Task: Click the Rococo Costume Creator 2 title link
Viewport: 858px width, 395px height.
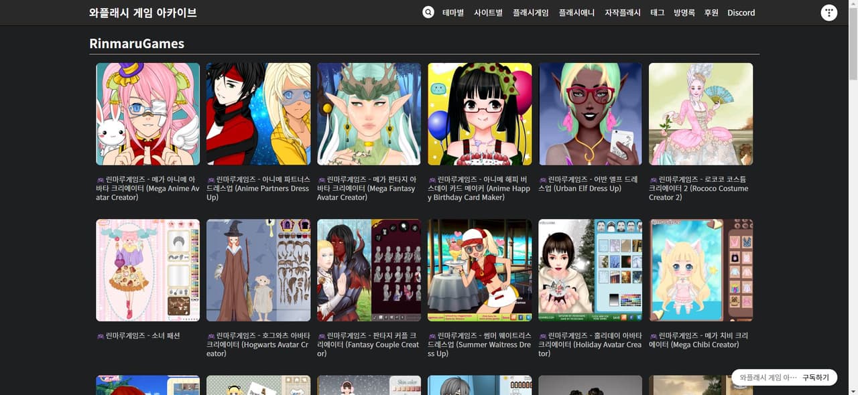Action: [x=700, y=188]
